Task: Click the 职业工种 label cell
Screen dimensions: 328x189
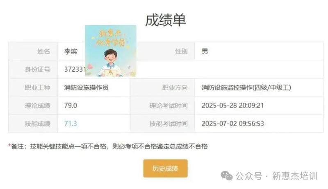Action: click(33, 88)
